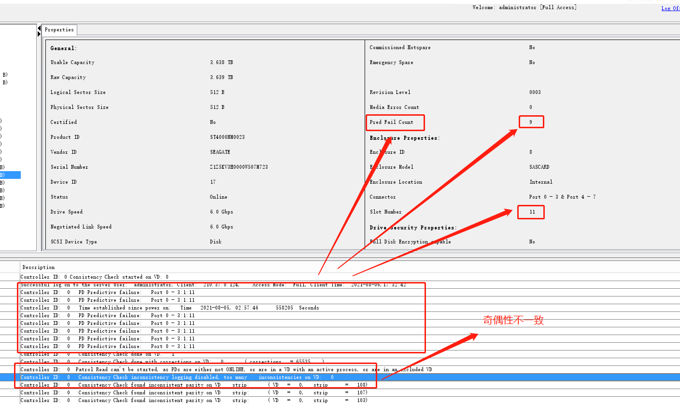Click the Pred Fail Count value 9
The width and height of the screenshot is (680, 404).
click(531, 122)
